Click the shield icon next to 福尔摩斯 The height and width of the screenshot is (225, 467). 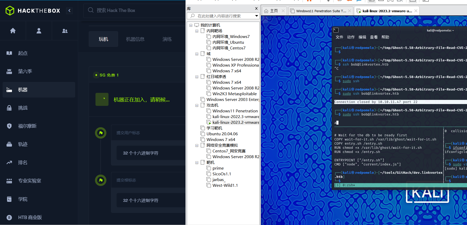click(x=9, y=126)
